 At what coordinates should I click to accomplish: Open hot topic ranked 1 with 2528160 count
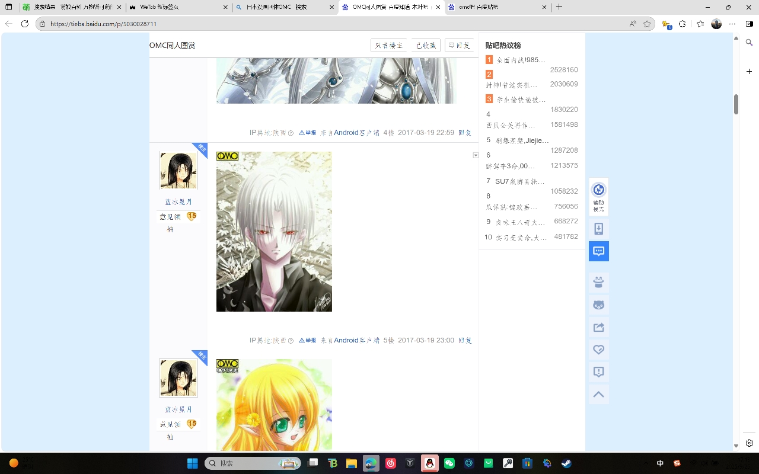pyautogui.click(x=521, y=60)
